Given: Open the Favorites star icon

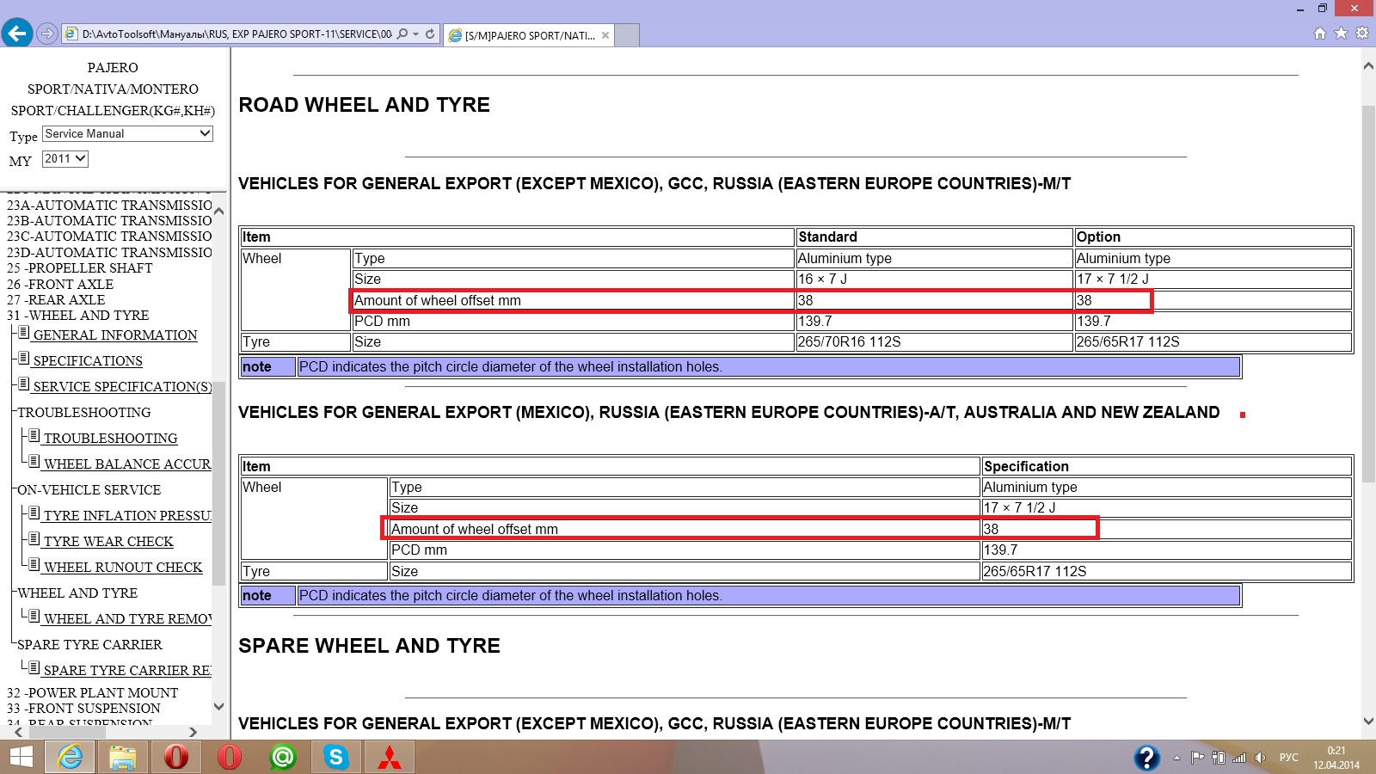Looking at the screenshot, I should [1341, 34].
